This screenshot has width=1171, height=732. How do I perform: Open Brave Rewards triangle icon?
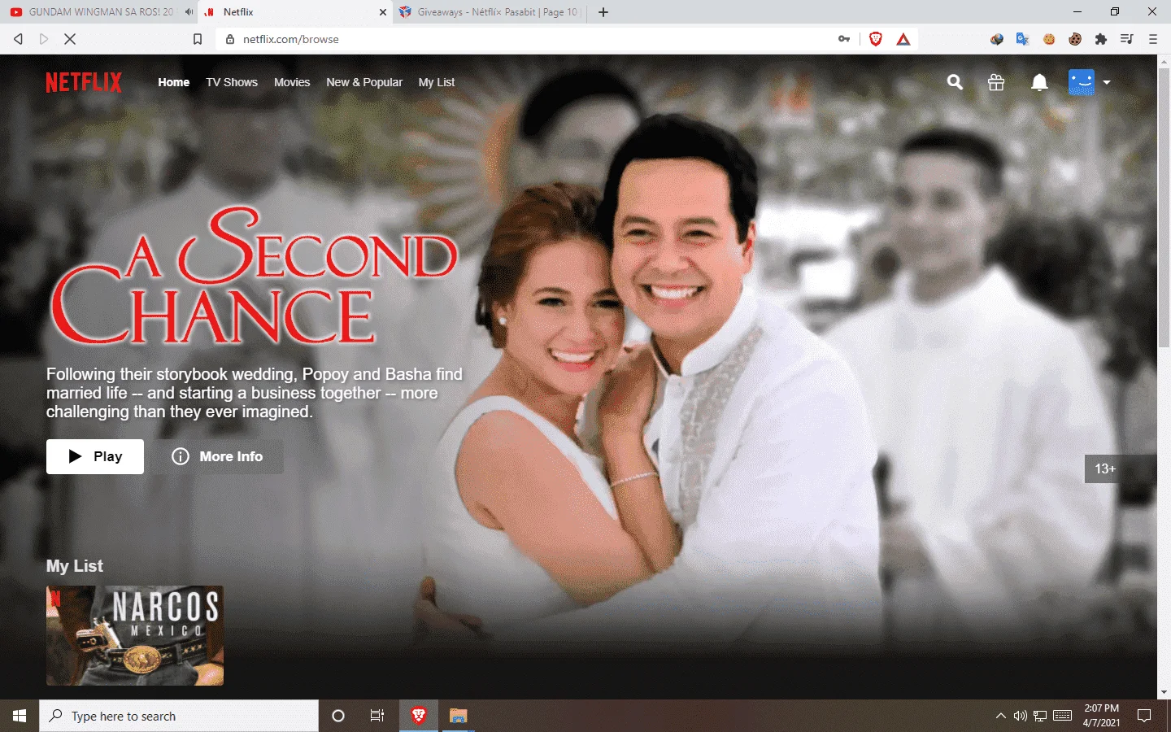(x=903, y=39)
